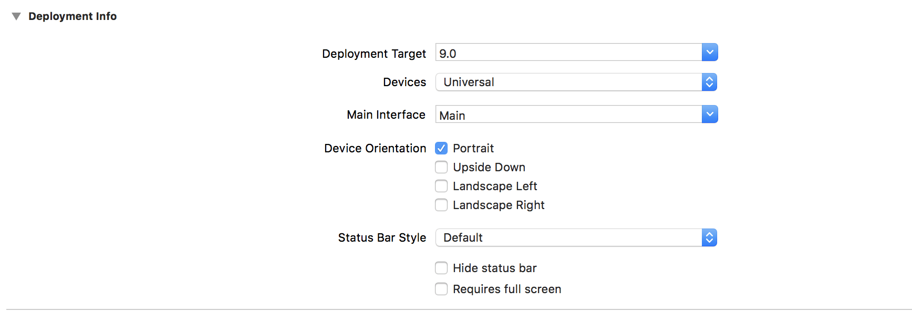Collapse the Deployment Info section triangle

coord(16,16)
